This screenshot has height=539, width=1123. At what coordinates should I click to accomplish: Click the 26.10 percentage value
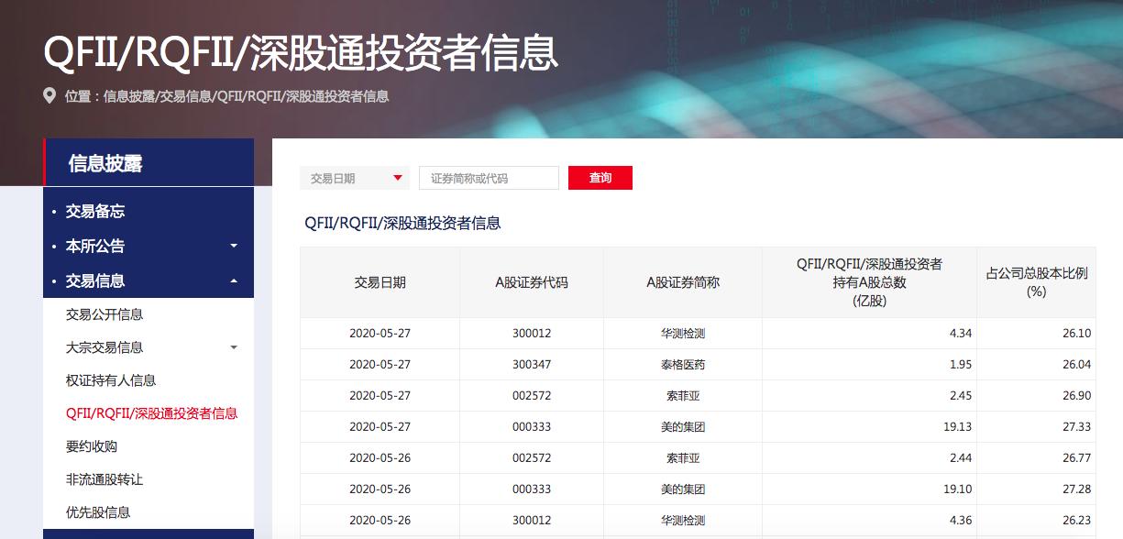click(1077, 334)
